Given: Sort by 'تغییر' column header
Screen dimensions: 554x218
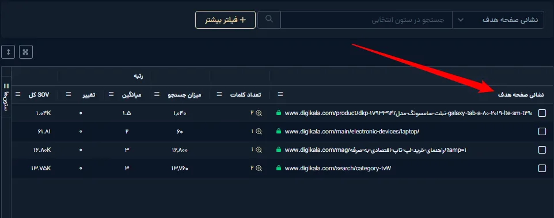Looking at the screenshot, I should 88,94.
